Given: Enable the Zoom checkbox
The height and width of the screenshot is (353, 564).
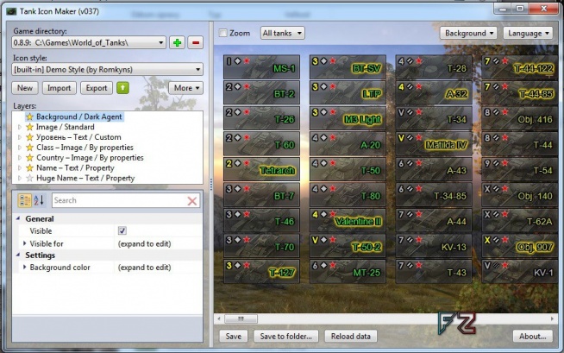Looking at the screenshot, I should click(223, 33).
